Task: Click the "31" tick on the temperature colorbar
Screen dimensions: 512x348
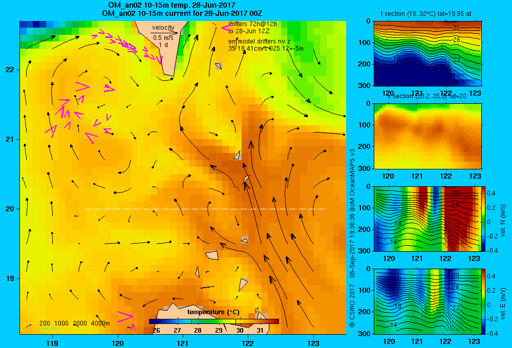Action: click(x=260, y=331)
